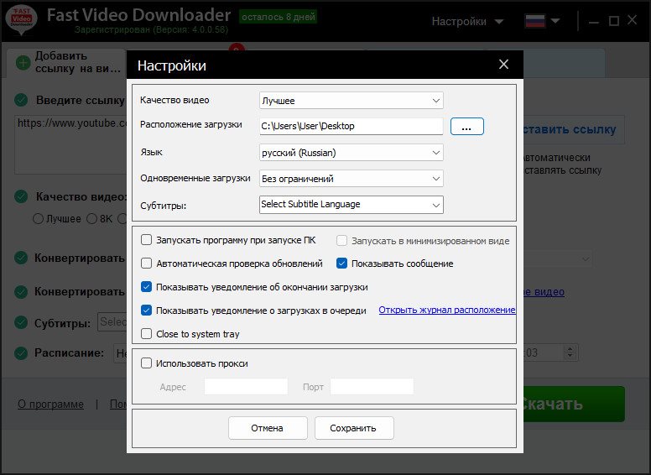Enable Использовать прокси checkbox

click(x=146, y=363)
